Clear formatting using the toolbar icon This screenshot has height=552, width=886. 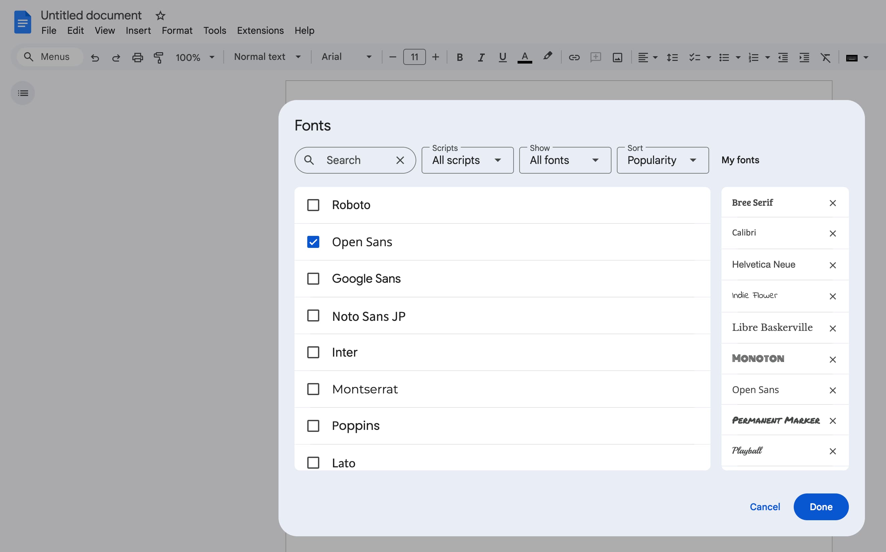click(x=825, y=57)
